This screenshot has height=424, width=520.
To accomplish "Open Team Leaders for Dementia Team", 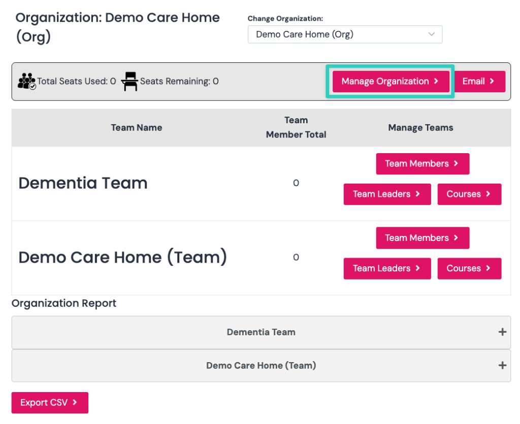I will pos(387,194).
